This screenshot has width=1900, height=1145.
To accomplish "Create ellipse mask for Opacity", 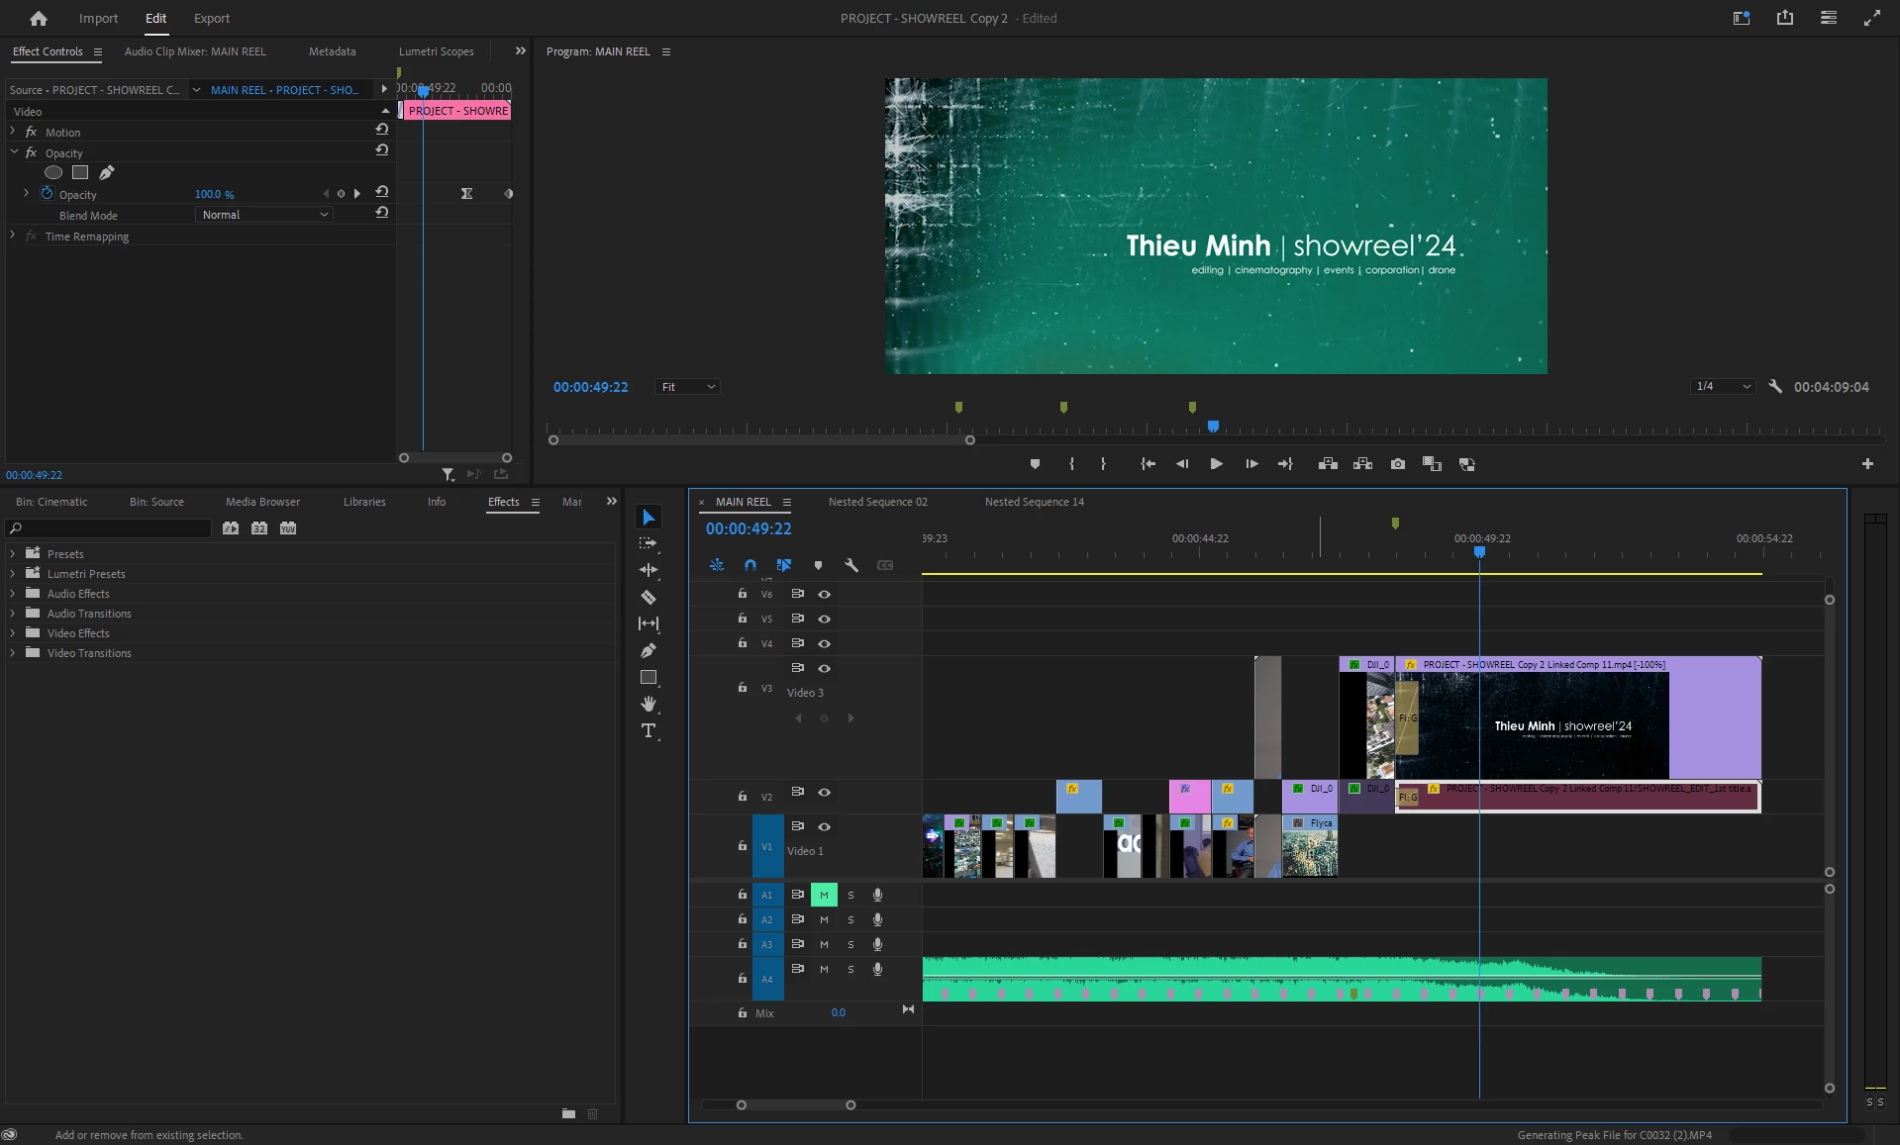I will [x=53, y=172].
